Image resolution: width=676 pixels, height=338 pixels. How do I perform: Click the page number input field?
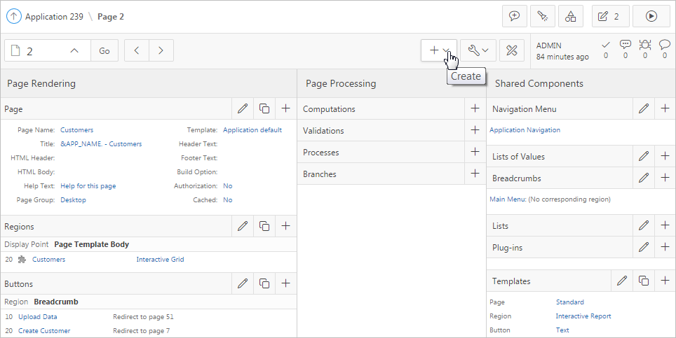click(43, 50)
